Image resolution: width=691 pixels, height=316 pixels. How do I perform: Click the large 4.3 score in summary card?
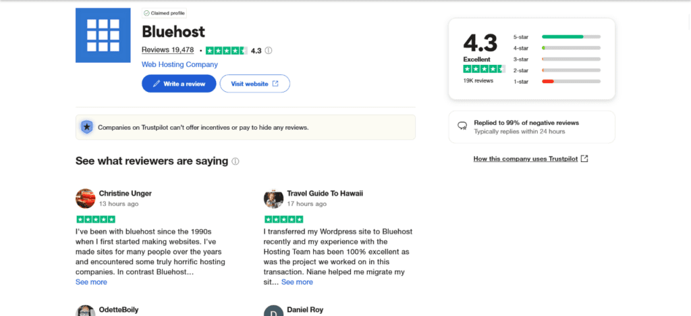pyautogui.click(x=480, y=43)
